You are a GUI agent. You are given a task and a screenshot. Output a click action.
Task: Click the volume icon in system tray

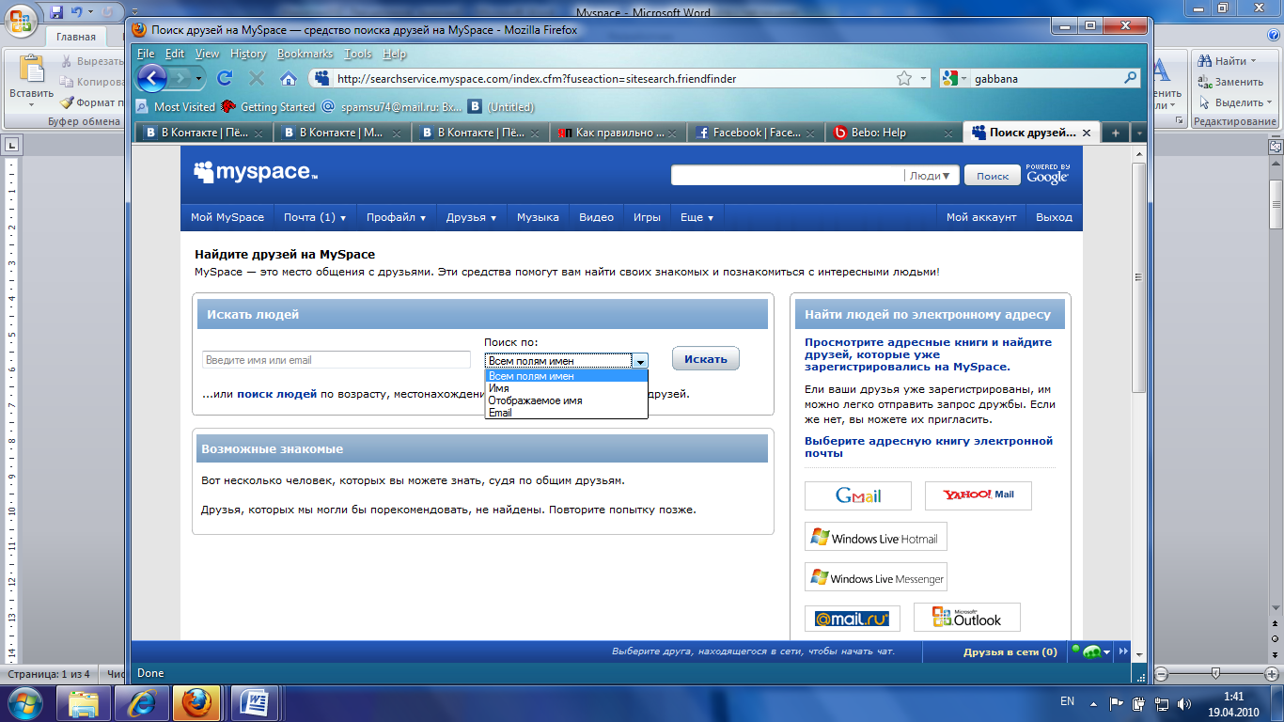point(1183,702)
